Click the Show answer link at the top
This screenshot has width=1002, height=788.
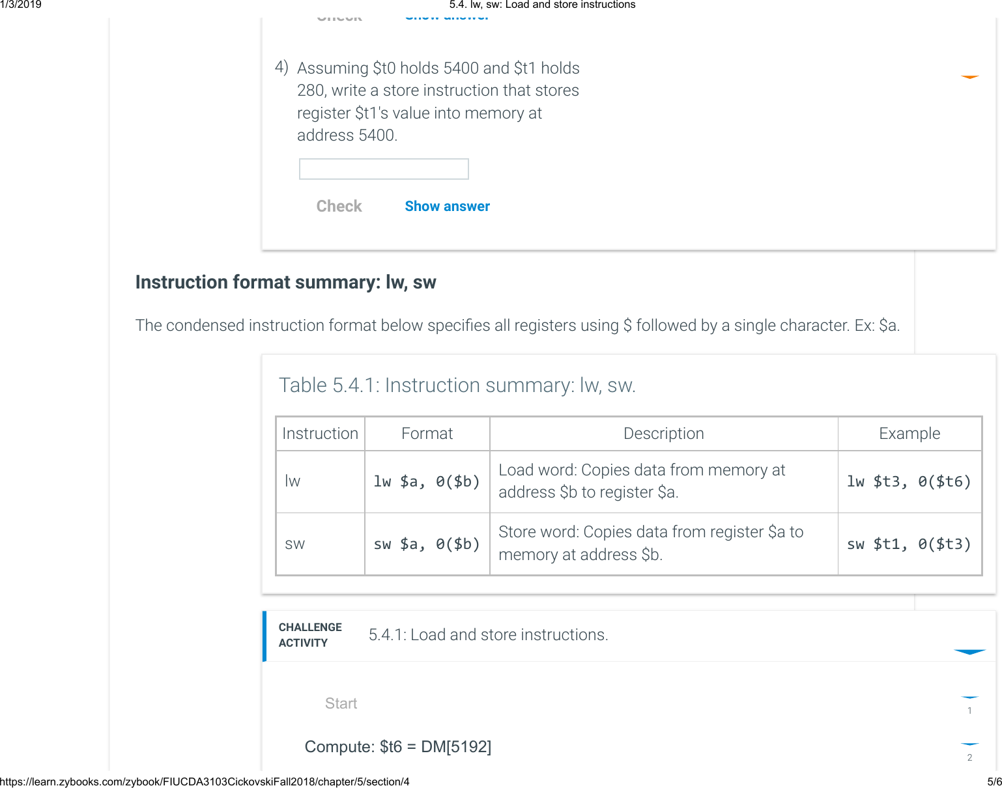point(447,14)
